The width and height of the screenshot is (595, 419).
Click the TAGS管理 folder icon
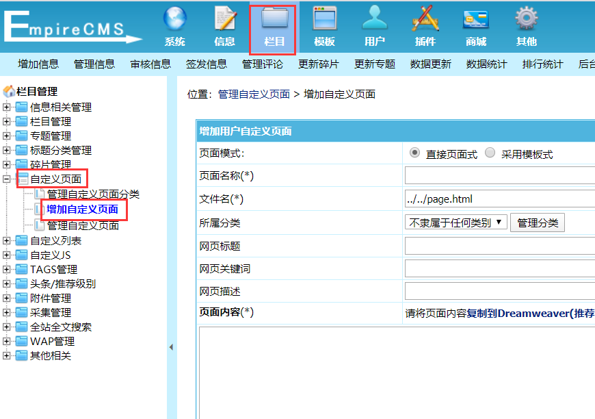point(22,269)
